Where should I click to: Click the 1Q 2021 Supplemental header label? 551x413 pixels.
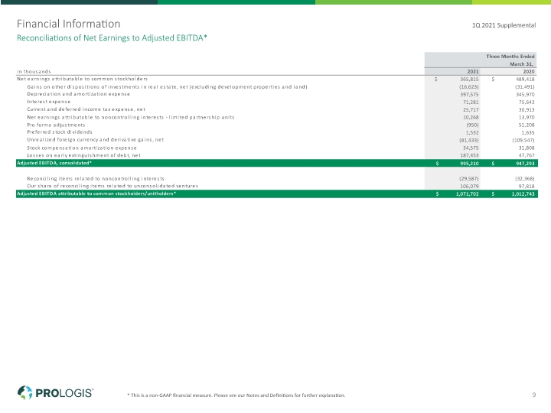[x=504, y=25]
